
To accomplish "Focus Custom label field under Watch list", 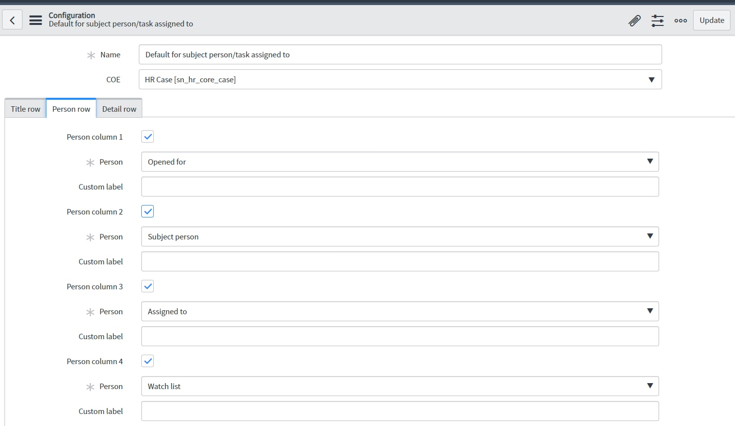I will point(400,411).
